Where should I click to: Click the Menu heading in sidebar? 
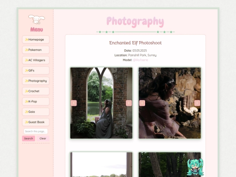pos(37,30)
